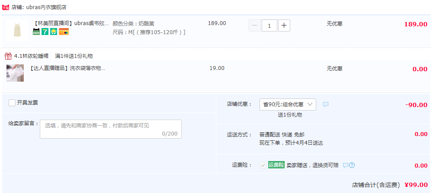Open the laundry bag gift thumbnail
Screen dimensions: 433x193
[x=15, y=73]
